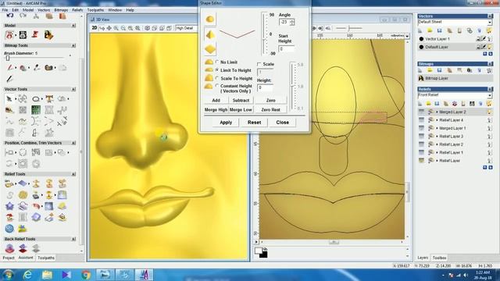Viewport: 500px width, 281px height.
Task: Click the purple star icon in Relief Tools
Action: click(x=9, y=206)
